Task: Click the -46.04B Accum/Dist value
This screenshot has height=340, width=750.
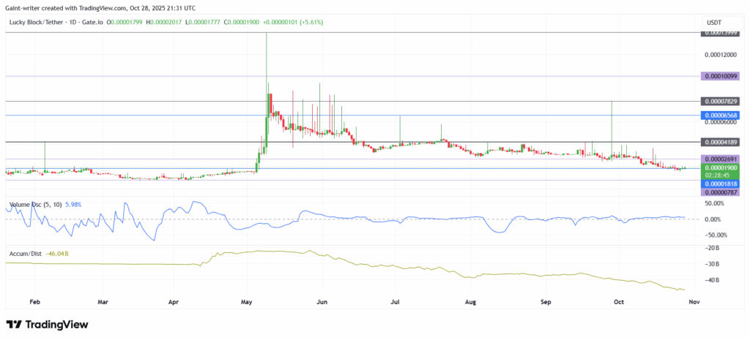Action: 57,254
